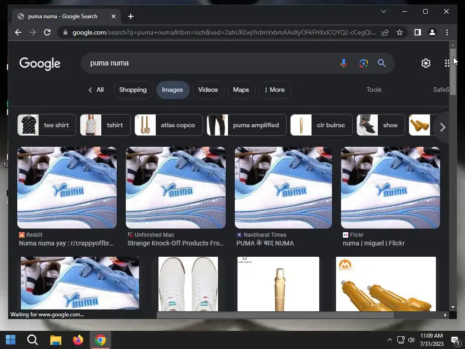Focus the address bar URL
Screen dimensions: 465x349
pos(224,32)
